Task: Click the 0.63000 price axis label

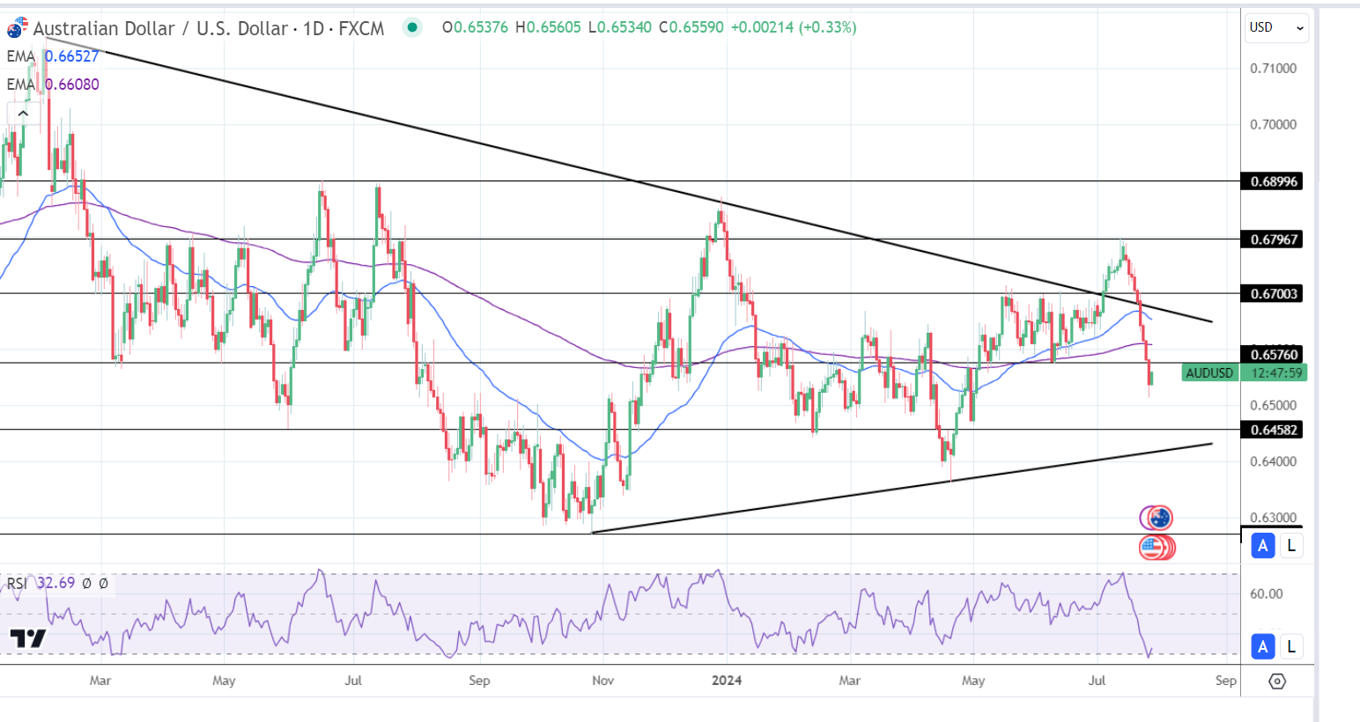Action: tap(1274, 518)
